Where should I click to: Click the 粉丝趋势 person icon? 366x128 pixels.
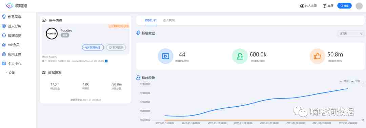pyautogui.click(x=138, y=78)
